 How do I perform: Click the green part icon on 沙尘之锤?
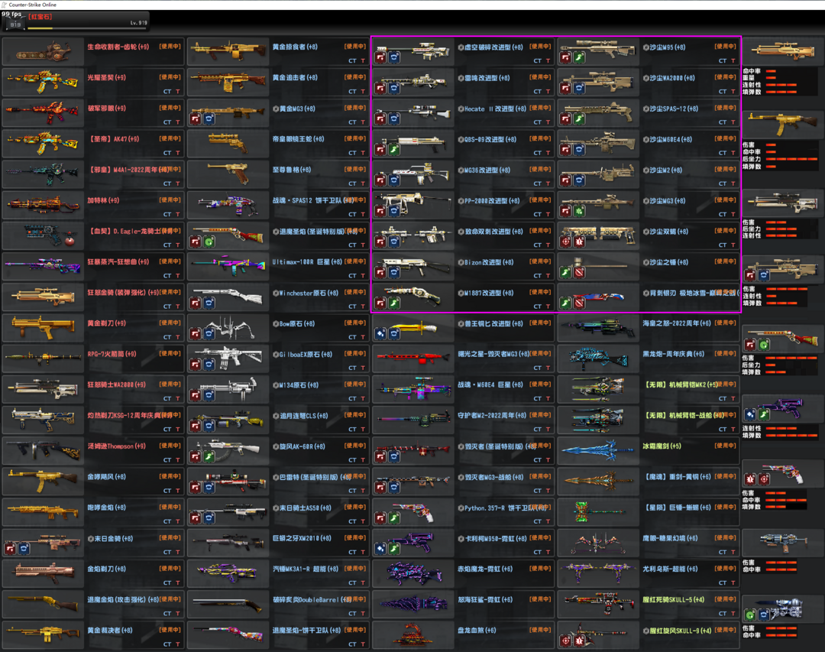pos(566,272)
